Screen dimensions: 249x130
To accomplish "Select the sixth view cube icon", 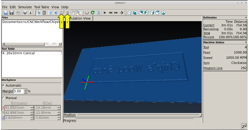I will pos(157,13).
